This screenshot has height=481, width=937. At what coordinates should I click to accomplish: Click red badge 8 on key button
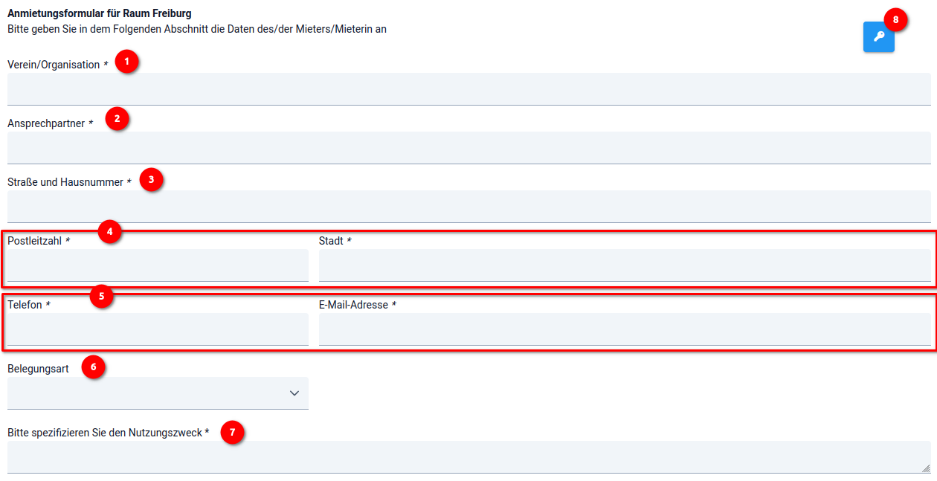click(x=895, y=20)
